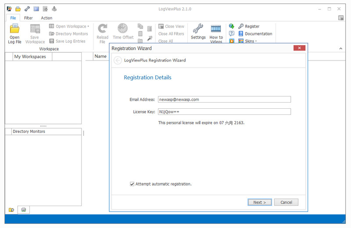Collapse the ribbon with the chevron arrow
The image size is (351, 228).
tap(341, 49)
